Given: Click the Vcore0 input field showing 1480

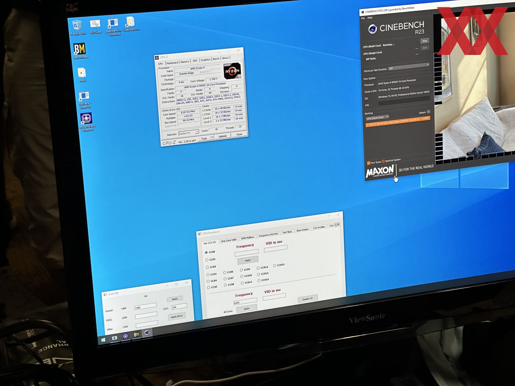Looking at the screenshot, I should 145,307.
